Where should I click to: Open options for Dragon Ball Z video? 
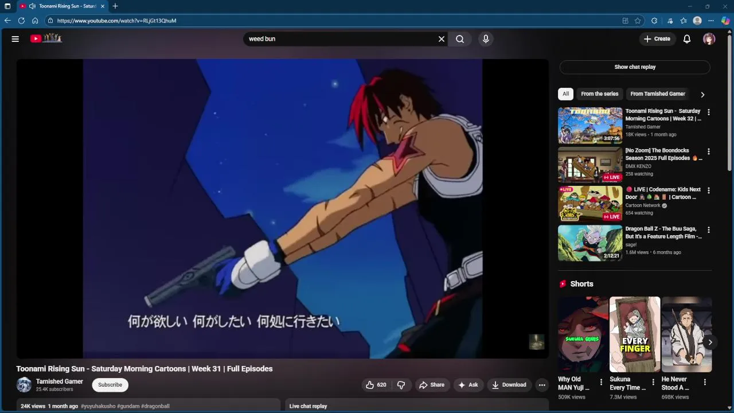coord(709,230)
